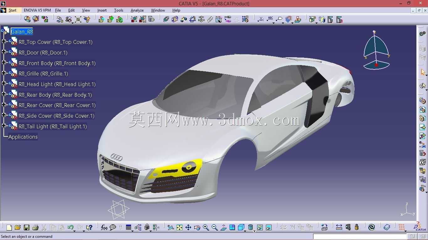Open the ENOVIA V5 VPM menu
Screen dimensions: 428x240
[x=37, y=10]
